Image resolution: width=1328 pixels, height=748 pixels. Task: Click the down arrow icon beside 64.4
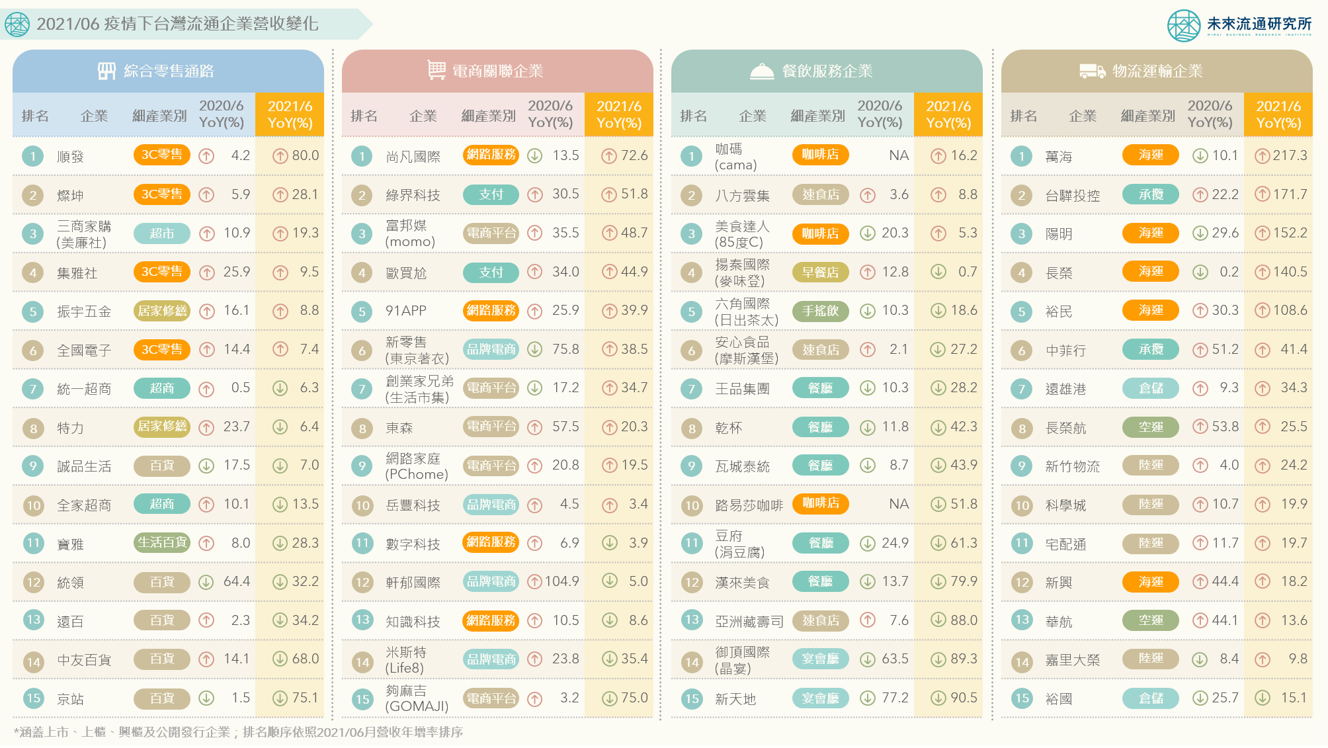(x=206, y=582)
